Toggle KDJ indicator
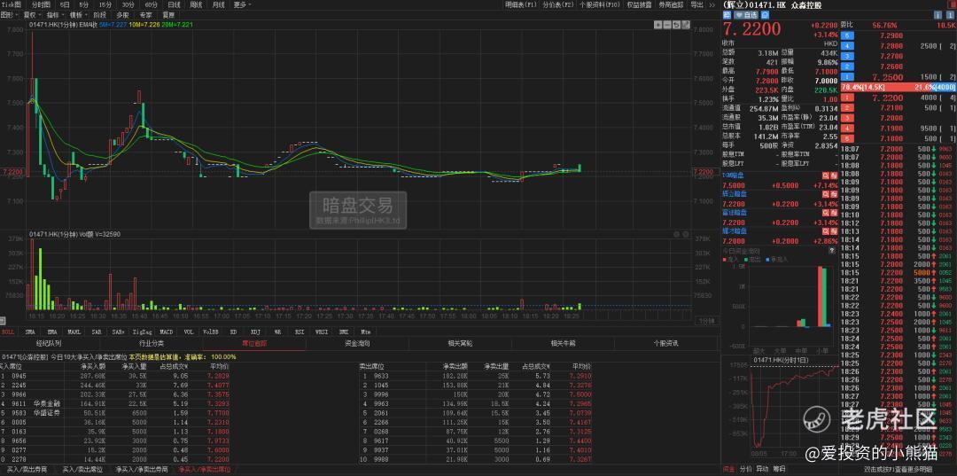Image resolution: width=957 pixels, height=476 pixels. pyautogui.click(x=255, y=332)
